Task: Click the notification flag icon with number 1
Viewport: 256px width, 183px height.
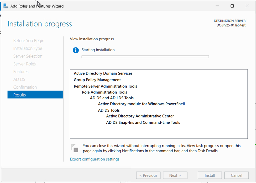Action: (75, 148)
